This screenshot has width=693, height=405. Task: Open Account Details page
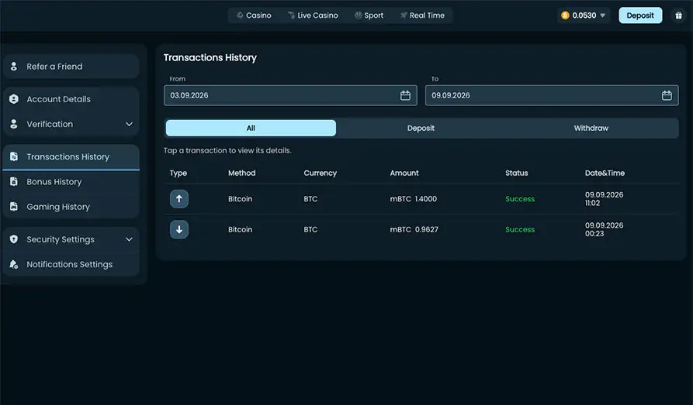tap(71, 99)
